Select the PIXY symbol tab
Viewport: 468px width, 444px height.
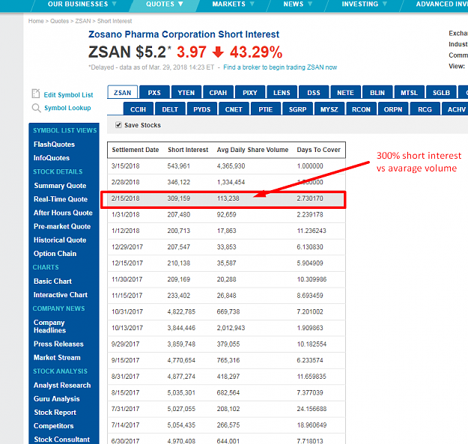click(x=250, y=93)
